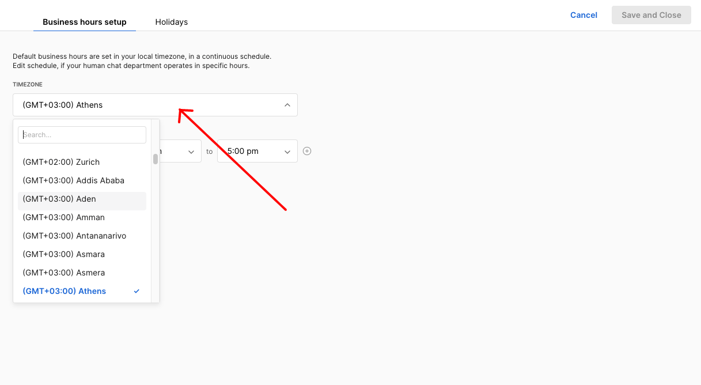Image resolution: width=701 pixels, height=385 pixels.
Task: Collapse the timezone dropdown chevron
Action: pos(287,105)
